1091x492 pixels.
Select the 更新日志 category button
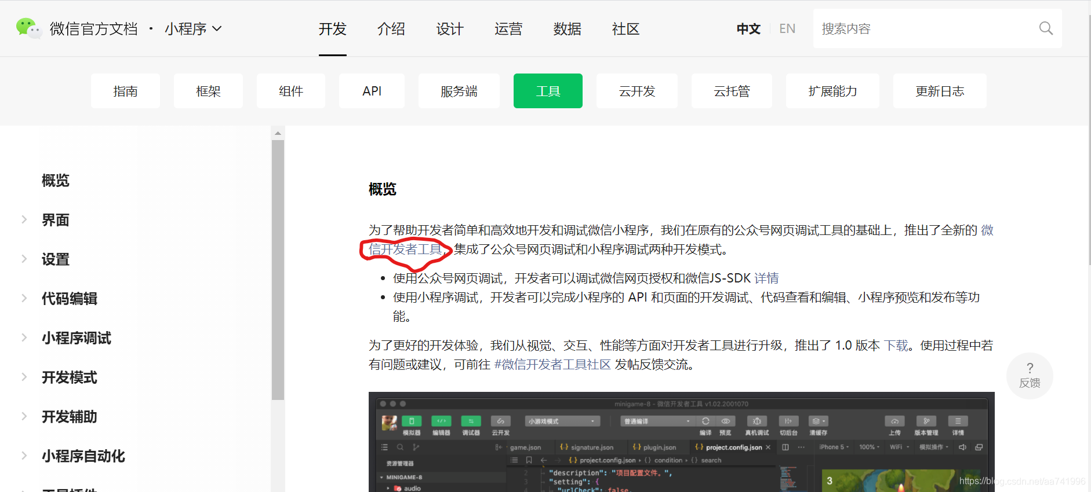(x=940, y=91)
